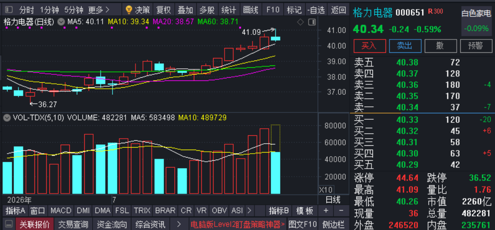Image resolution: width=495 pixels, height=230 pixels.
Task: Click the R300 margin trading badge
Action: 435,11
